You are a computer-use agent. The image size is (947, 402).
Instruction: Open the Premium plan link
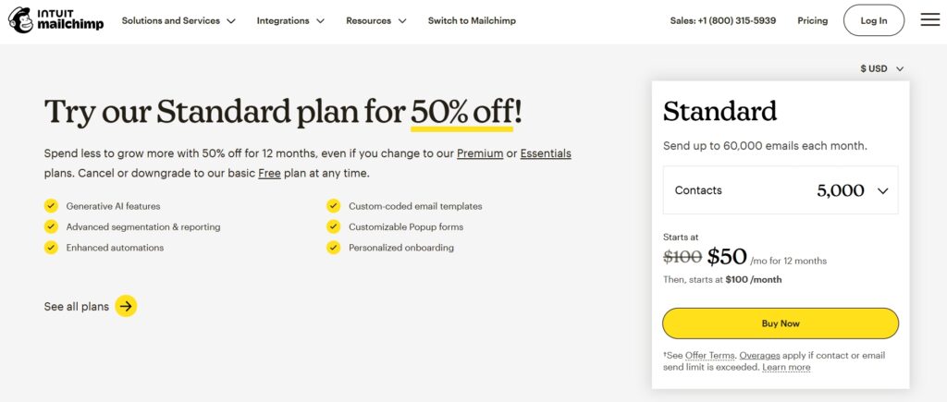click(x=480, y=153)
